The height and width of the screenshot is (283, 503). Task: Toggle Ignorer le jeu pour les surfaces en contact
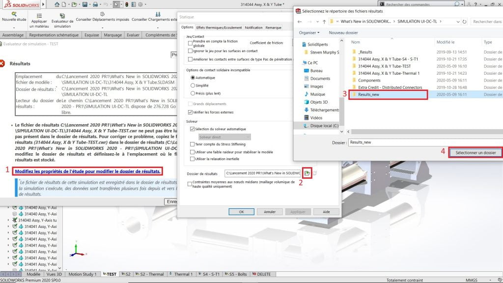click(190, 51)
